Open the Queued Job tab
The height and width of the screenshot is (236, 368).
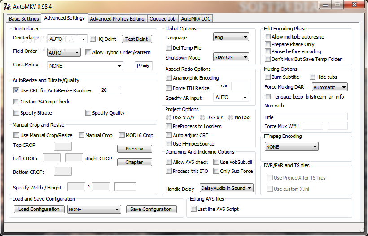click(x=162, y=19)
